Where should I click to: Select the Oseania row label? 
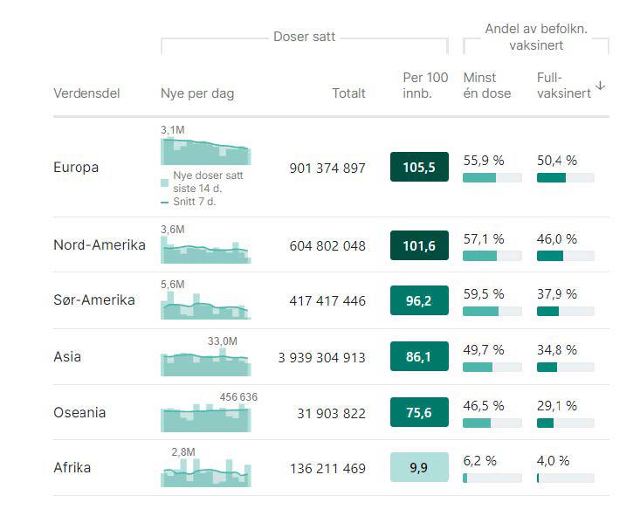[x=79, y=412]
